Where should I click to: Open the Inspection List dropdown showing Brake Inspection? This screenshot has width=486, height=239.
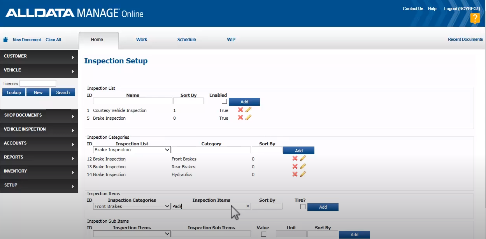coord(132,150)
